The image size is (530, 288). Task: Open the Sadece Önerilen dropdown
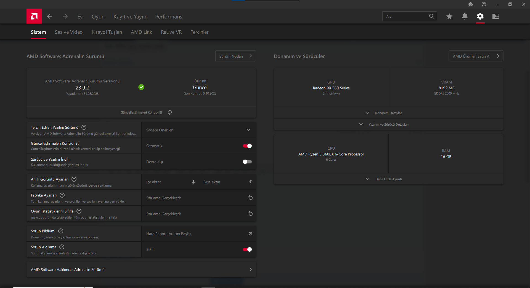(x=199, y=130)
